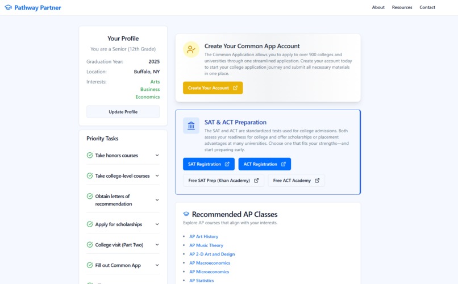Click the Economics interest tag
The width and height of the screenshot is (458, 284).
coord(148,97)
